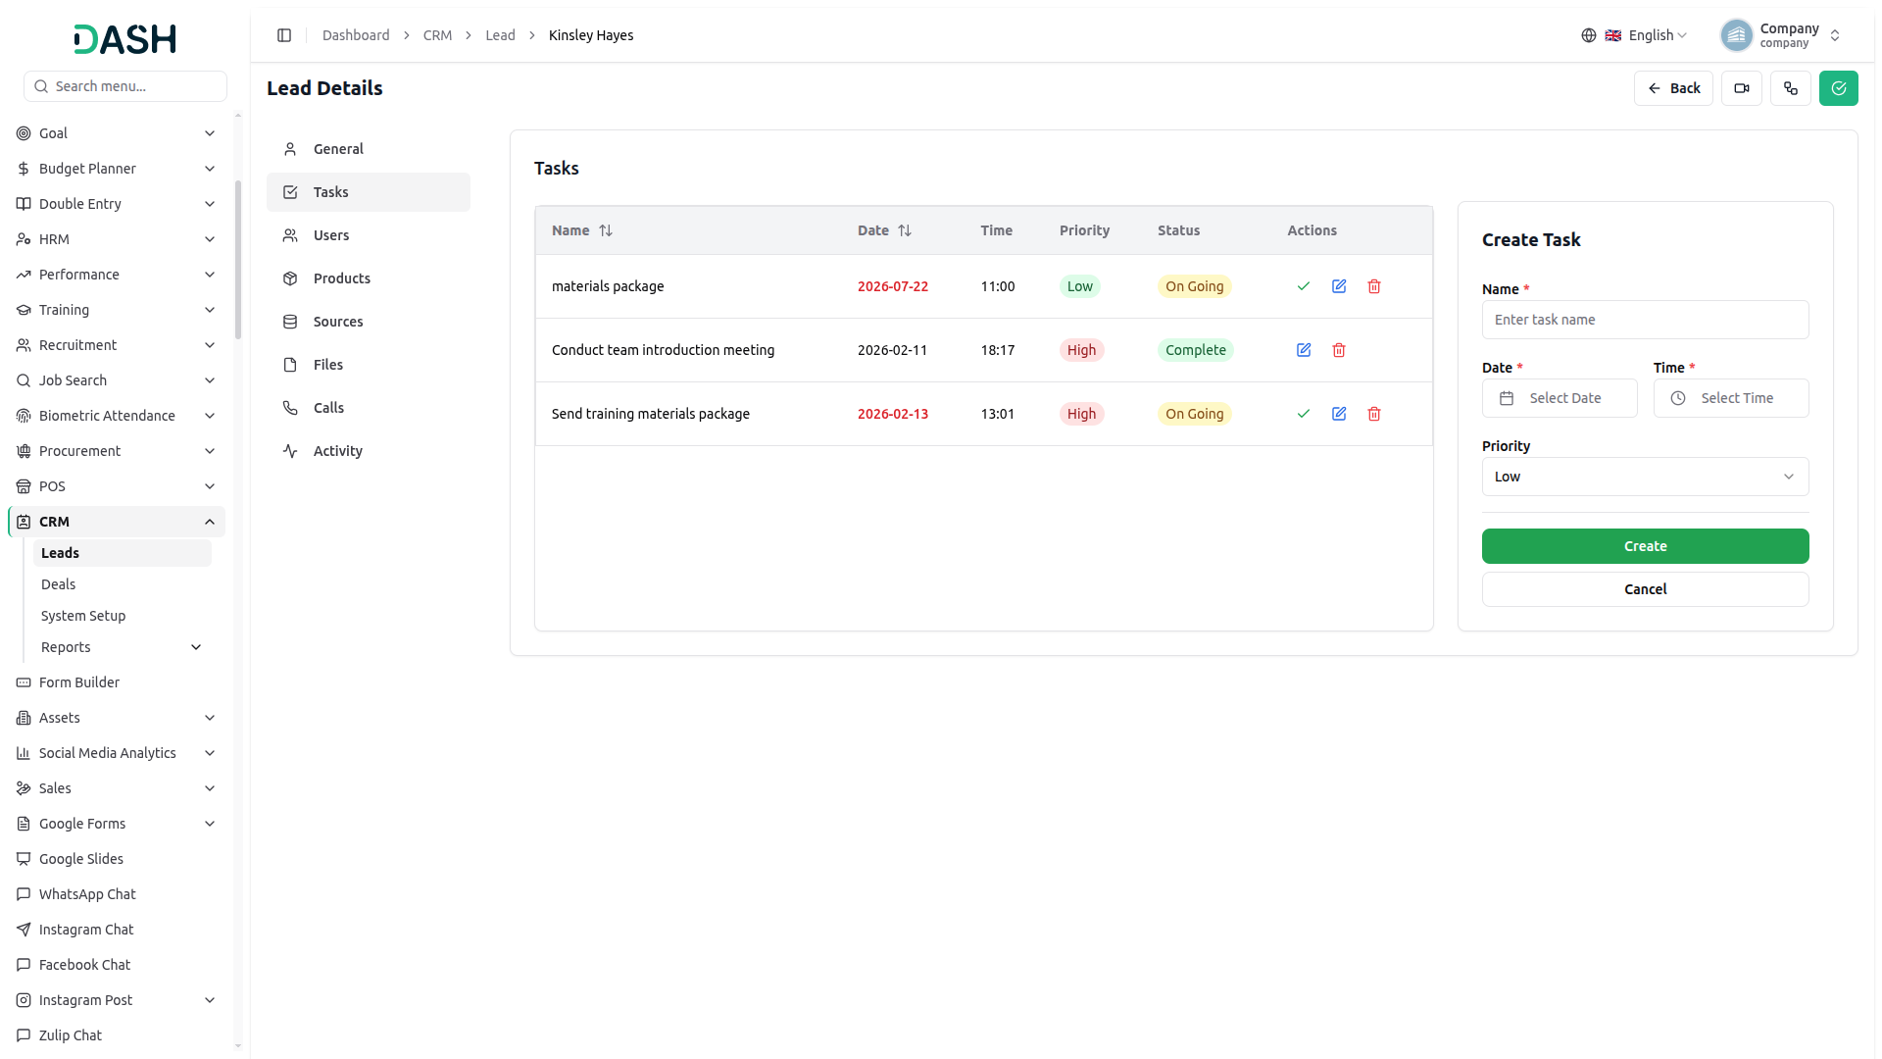This screenshot has height=1059, width=1882.
Task: Edit the Send training materials package task
Action: click(x=1339, y=414)
